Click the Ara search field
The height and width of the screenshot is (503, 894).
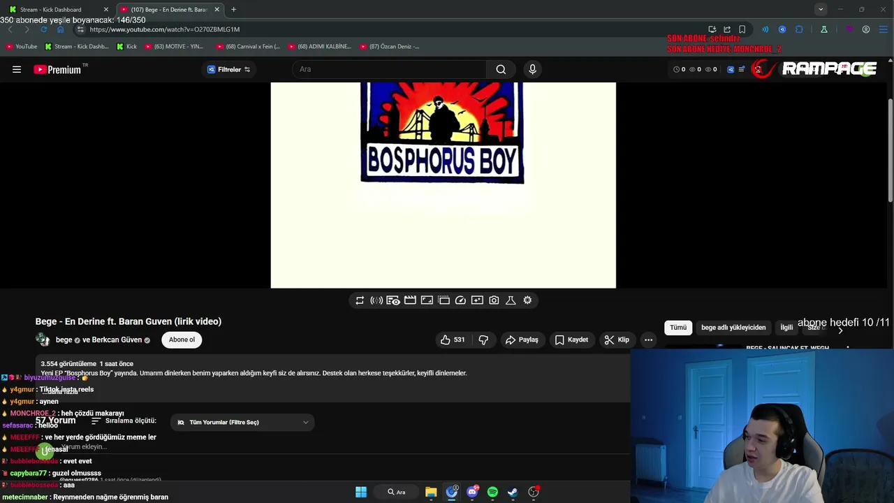pos(389,69)
